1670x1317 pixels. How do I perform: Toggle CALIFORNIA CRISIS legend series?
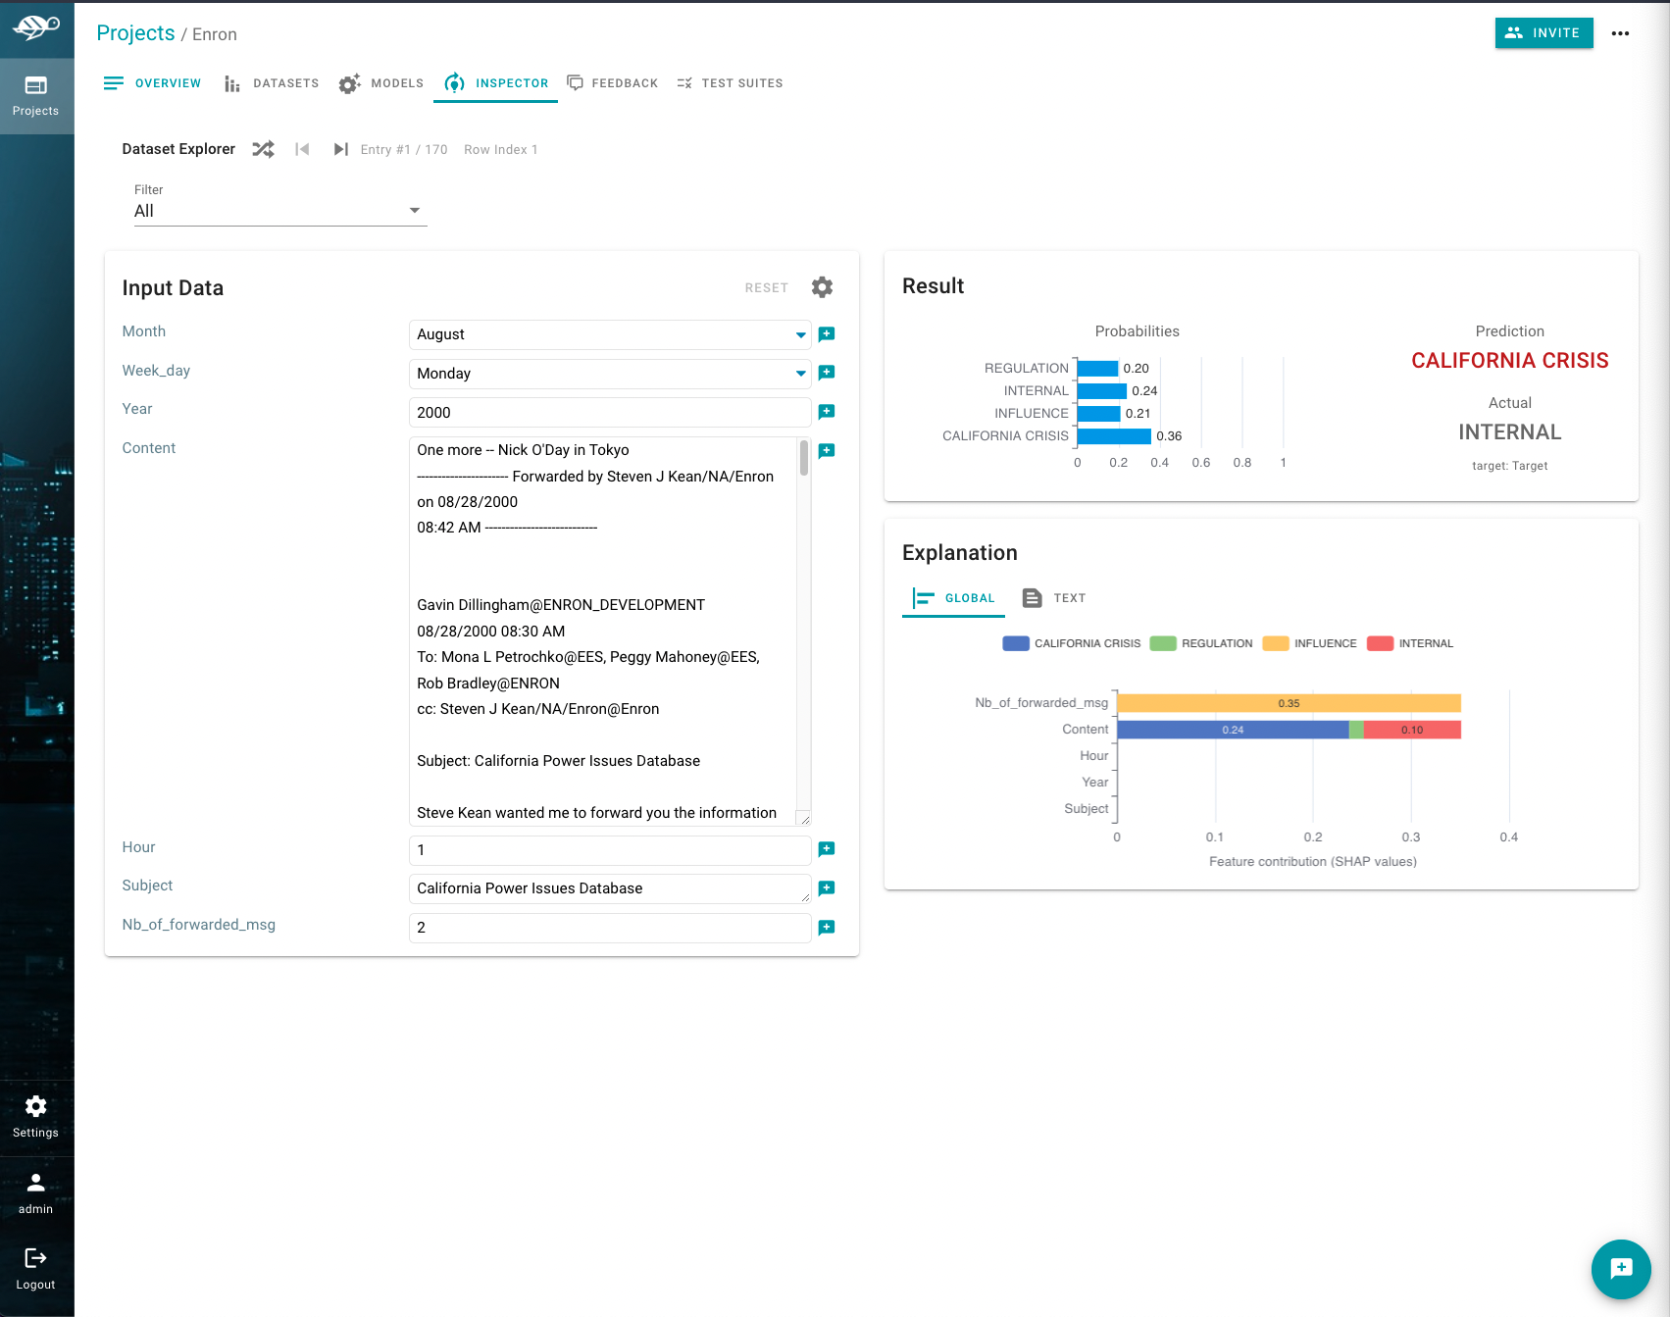pyautogui.click(x=1072, y=643)
